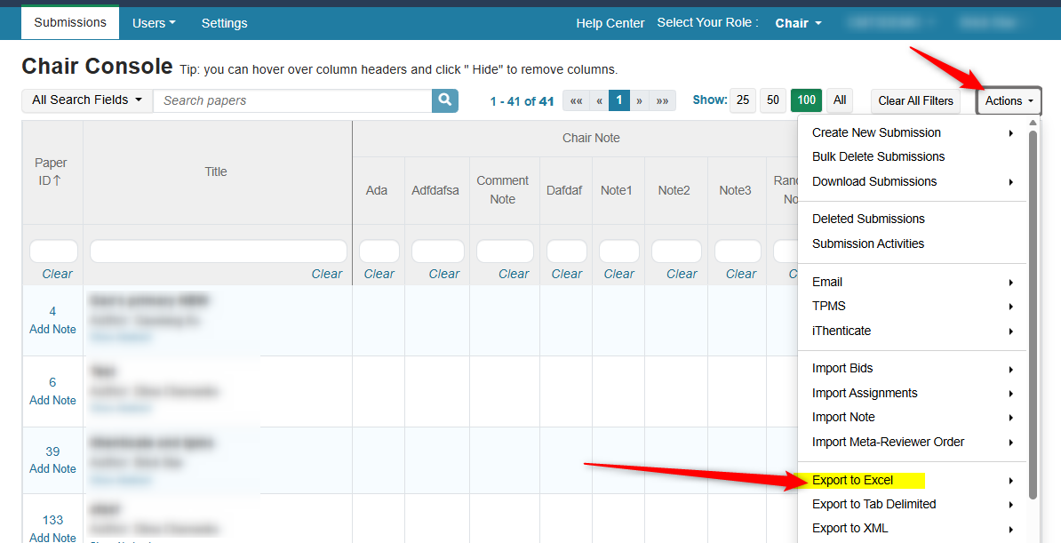Choose Bulk Delete Submissions
Screen dimensions: 1061x543
coord(913,156)
